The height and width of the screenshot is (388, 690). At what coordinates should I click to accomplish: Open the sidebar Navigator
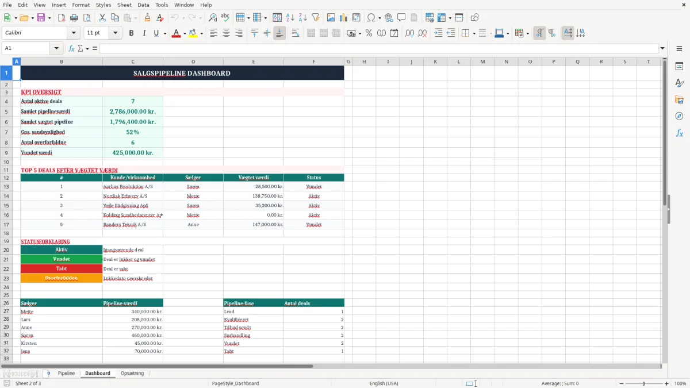(x=679, y=116)
